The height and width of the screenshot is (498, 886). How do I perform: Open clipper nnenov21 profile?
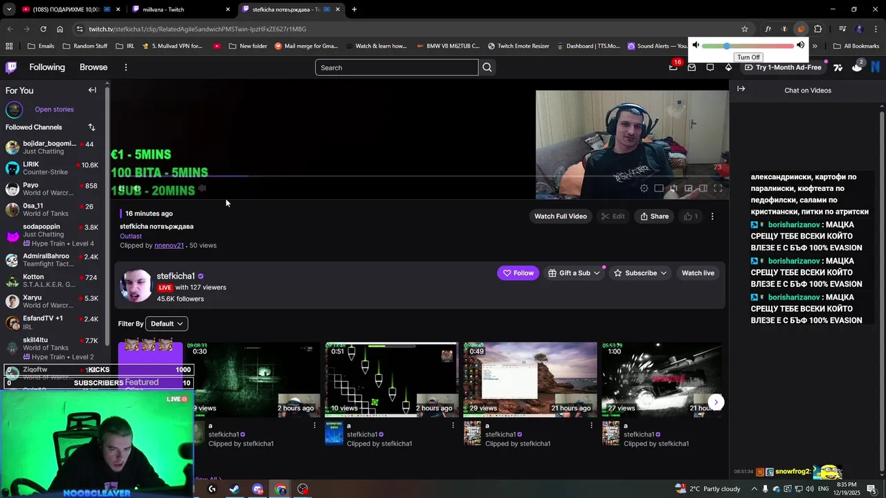pyautogui.click(x=169, y=246)
